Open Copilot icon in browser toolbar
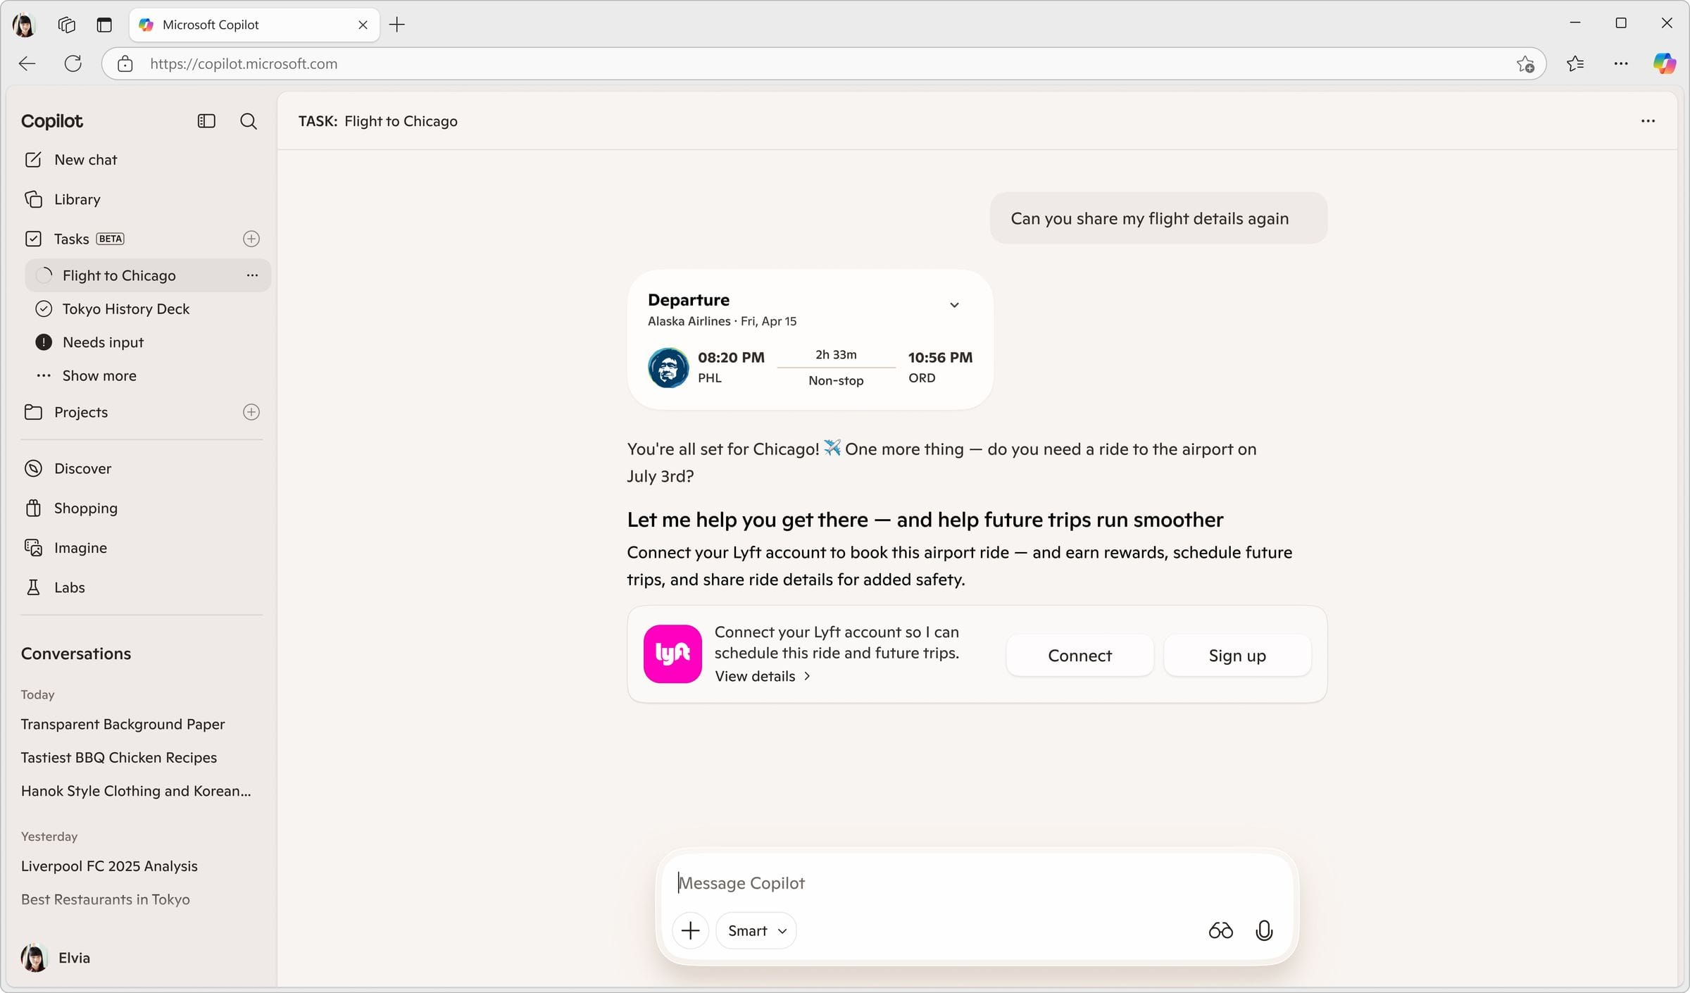The width and height of the screenshot is (1690, 993). [1665, 63]
